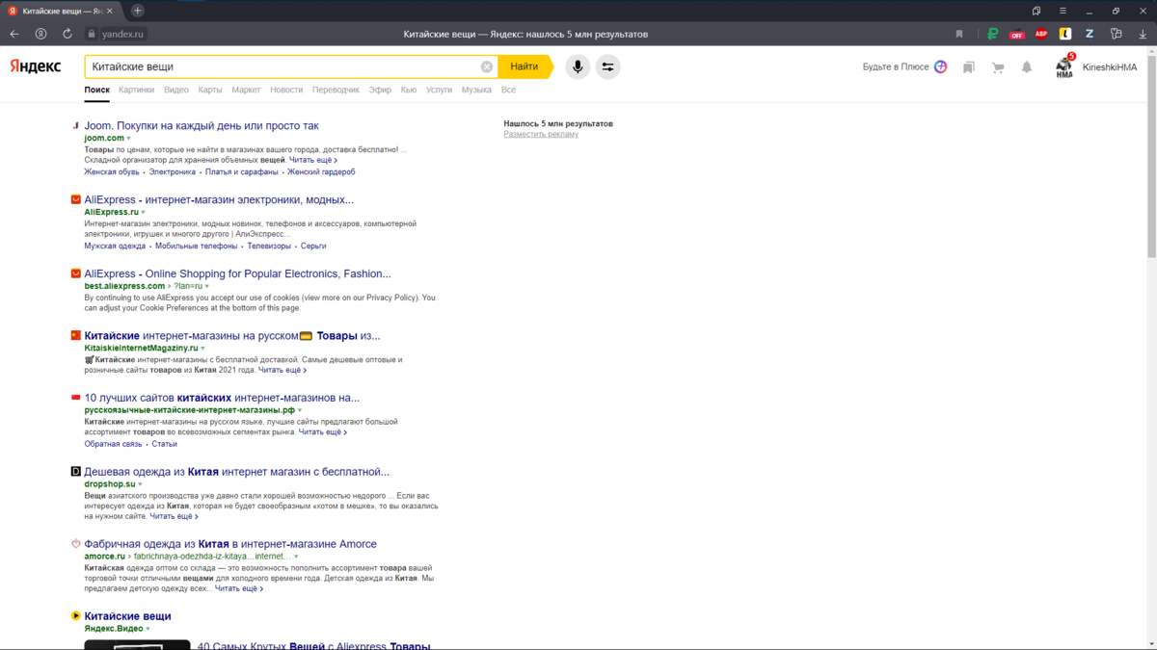1157x650 pixels.
Task: Open the Z extension in the toolbar
Action: point(1090,34)
